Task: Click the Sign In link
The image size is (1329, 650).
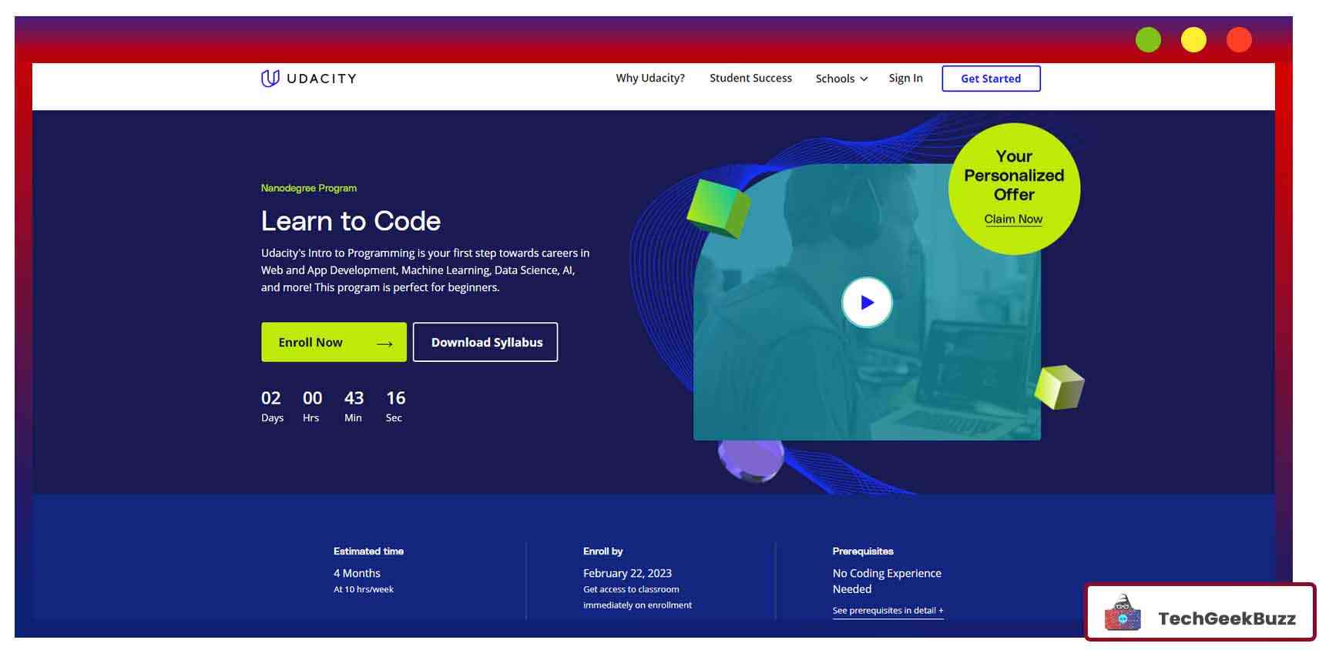Action: point(905,79)
